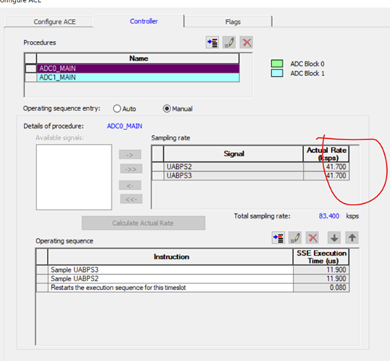This screenshot has height=361, width=390.
Task: Click the double right arrow ->> button
Action: 131,169
